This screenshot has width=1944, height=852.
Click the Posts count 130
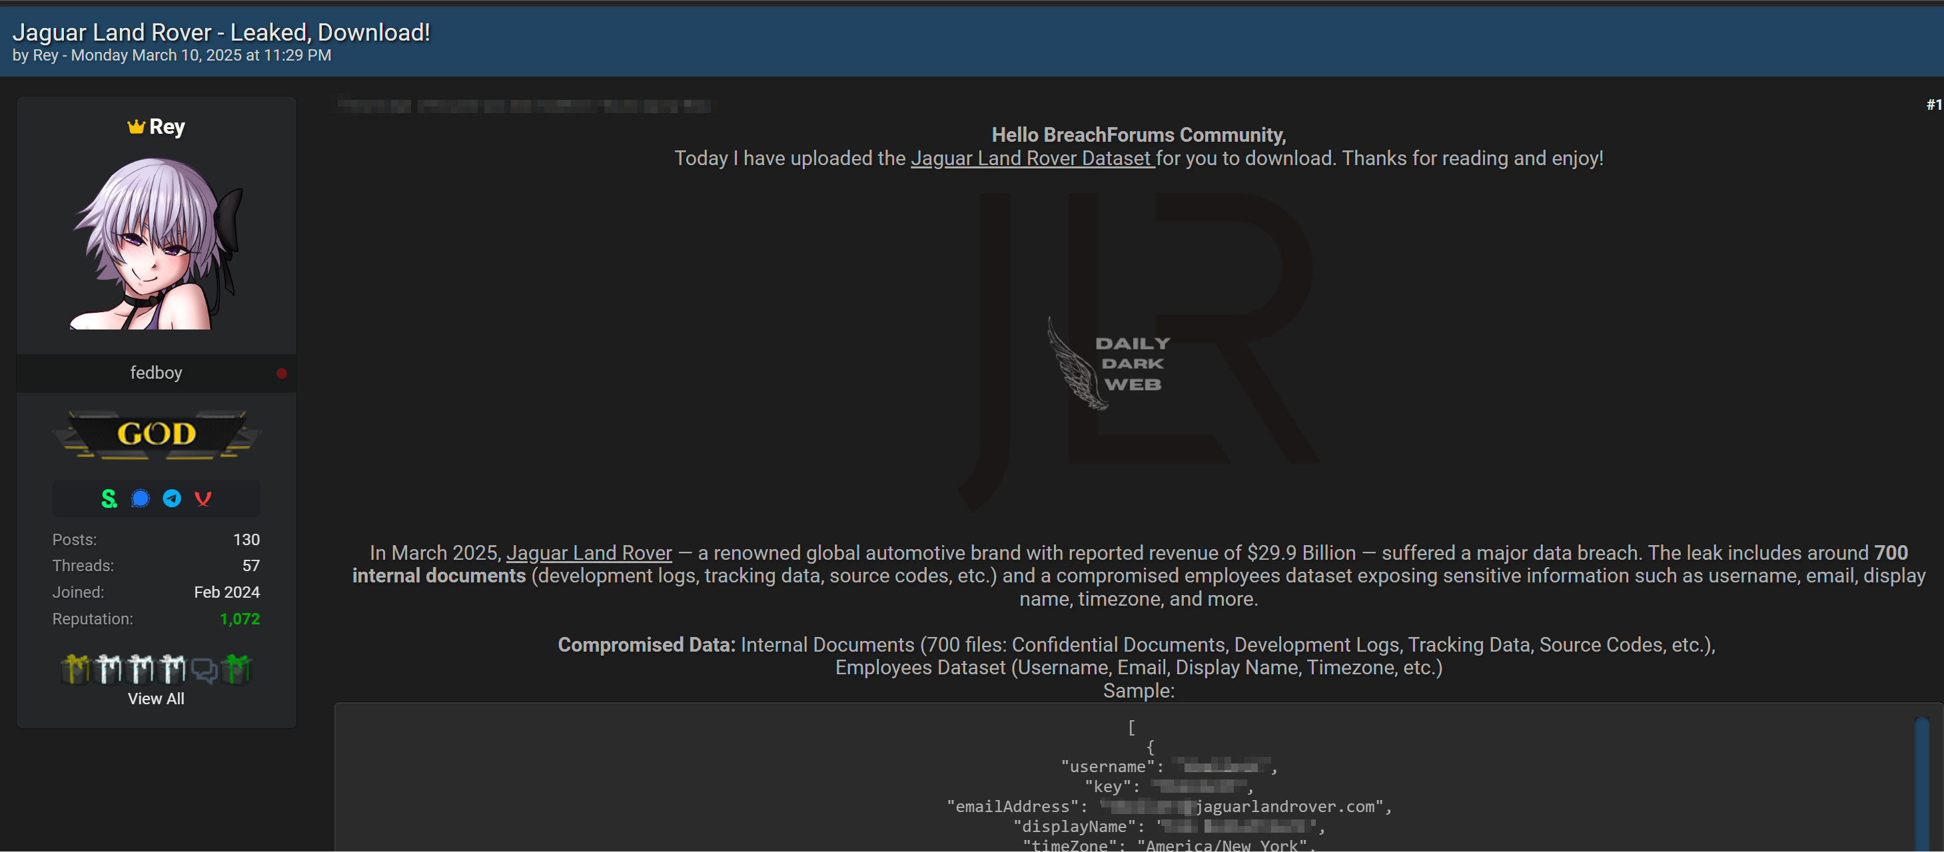tap(246, 540)
